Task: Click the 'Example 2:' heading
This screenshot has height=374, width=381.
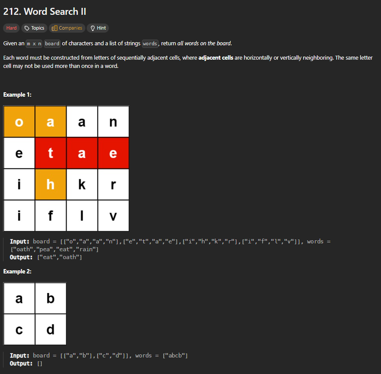Action: pyautogui.click(x=17, y=271)
